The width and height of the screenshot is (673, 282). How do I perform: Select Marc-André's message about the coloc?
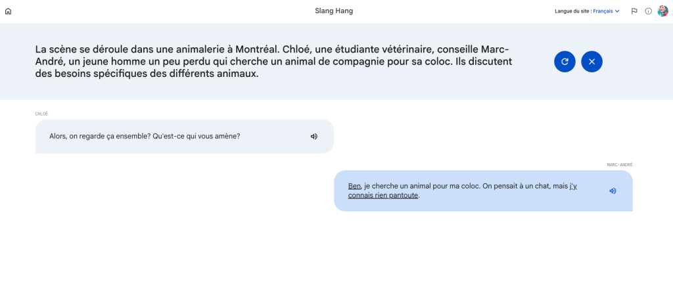coord(460,186)
